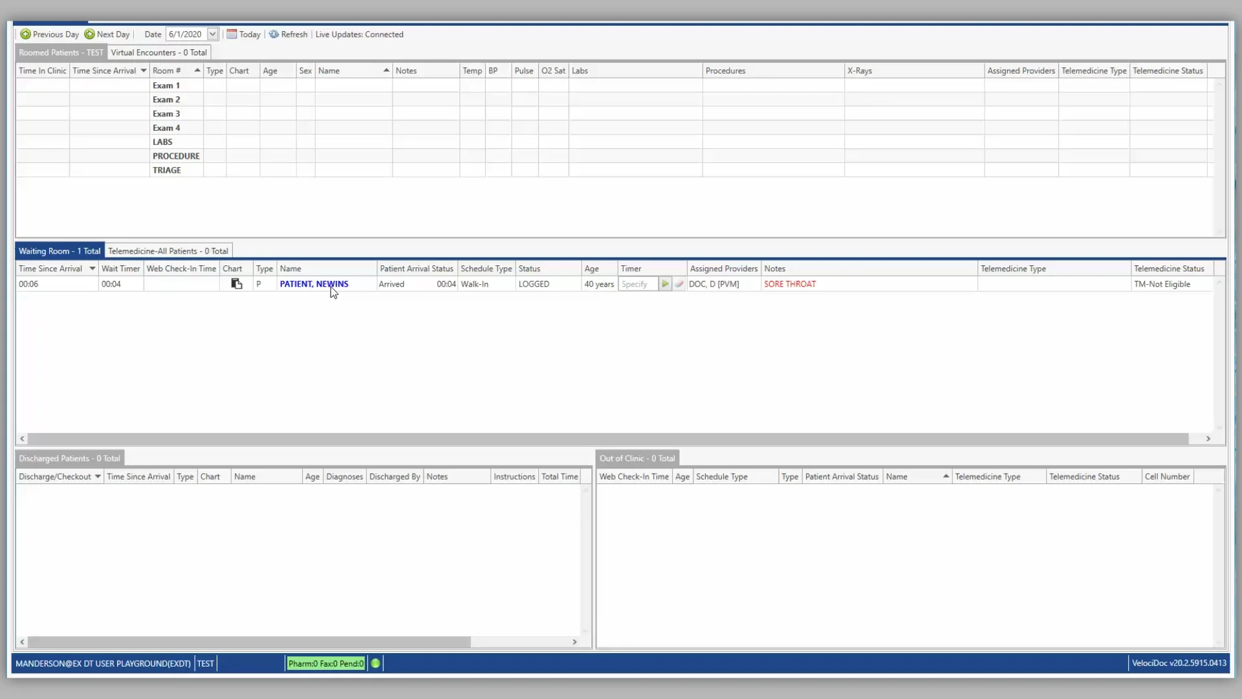Open the Date field dropdown
This screenshot has width=1242, height=699.
coord(212,34)
